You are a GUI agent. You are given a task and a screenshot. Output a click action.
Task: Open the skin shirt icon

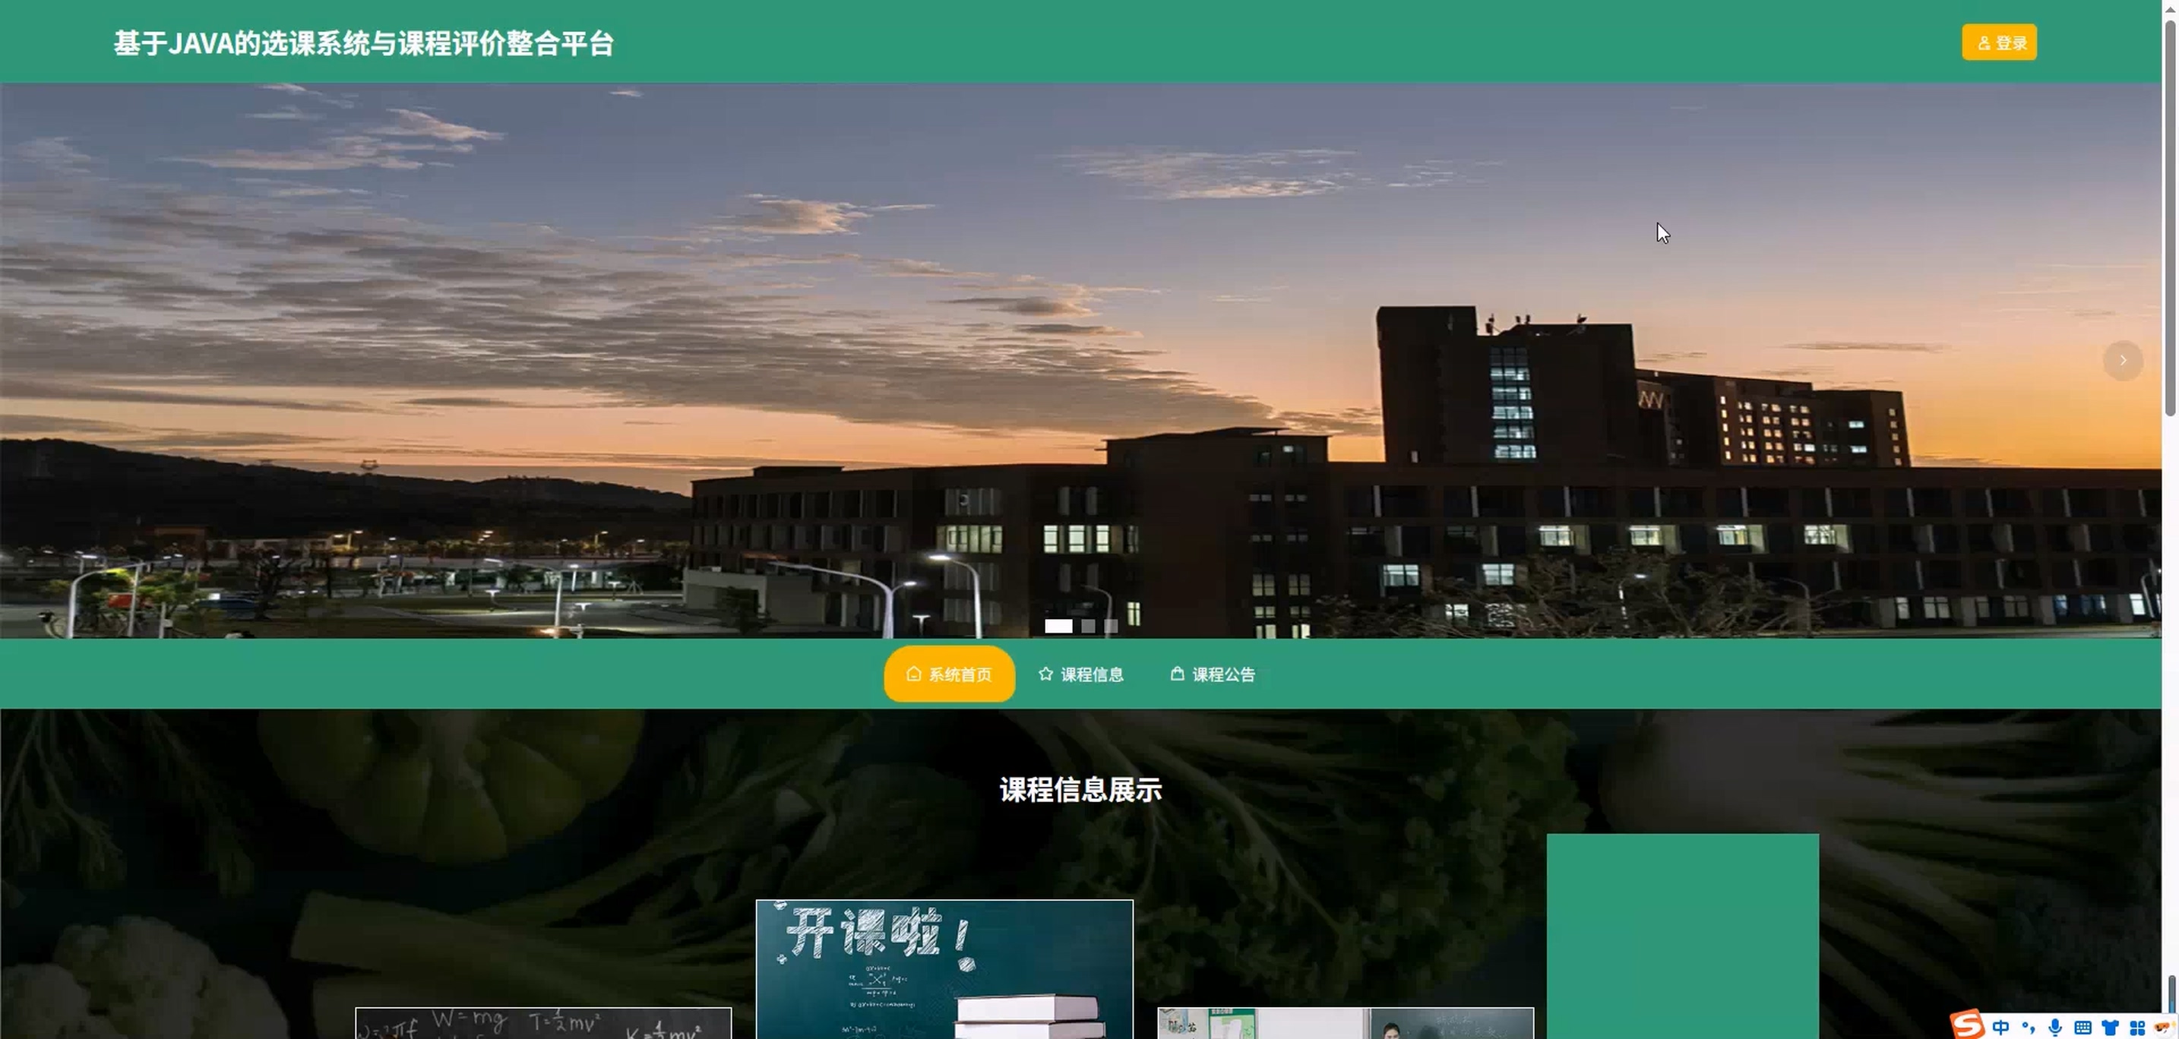2110,1027
